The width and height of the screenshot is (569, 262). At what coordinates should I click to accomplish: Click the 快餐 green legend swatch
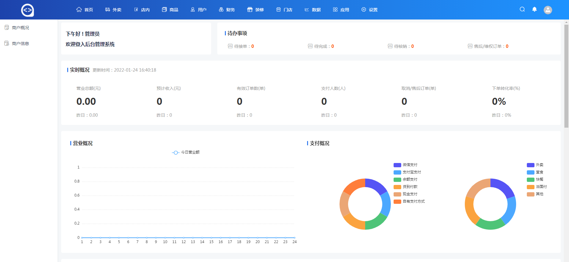(530, 180)
